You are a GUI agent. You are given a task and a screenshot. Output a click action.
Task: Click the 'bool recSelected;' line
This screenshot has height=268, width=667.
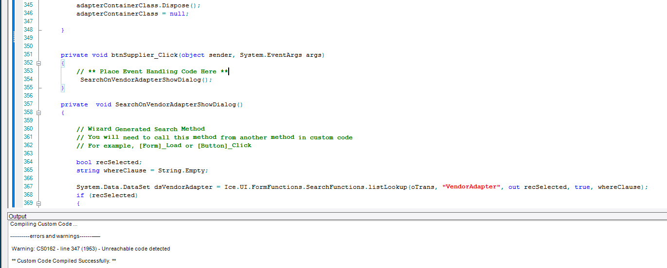pyautogui.click(x=109, y=162)
